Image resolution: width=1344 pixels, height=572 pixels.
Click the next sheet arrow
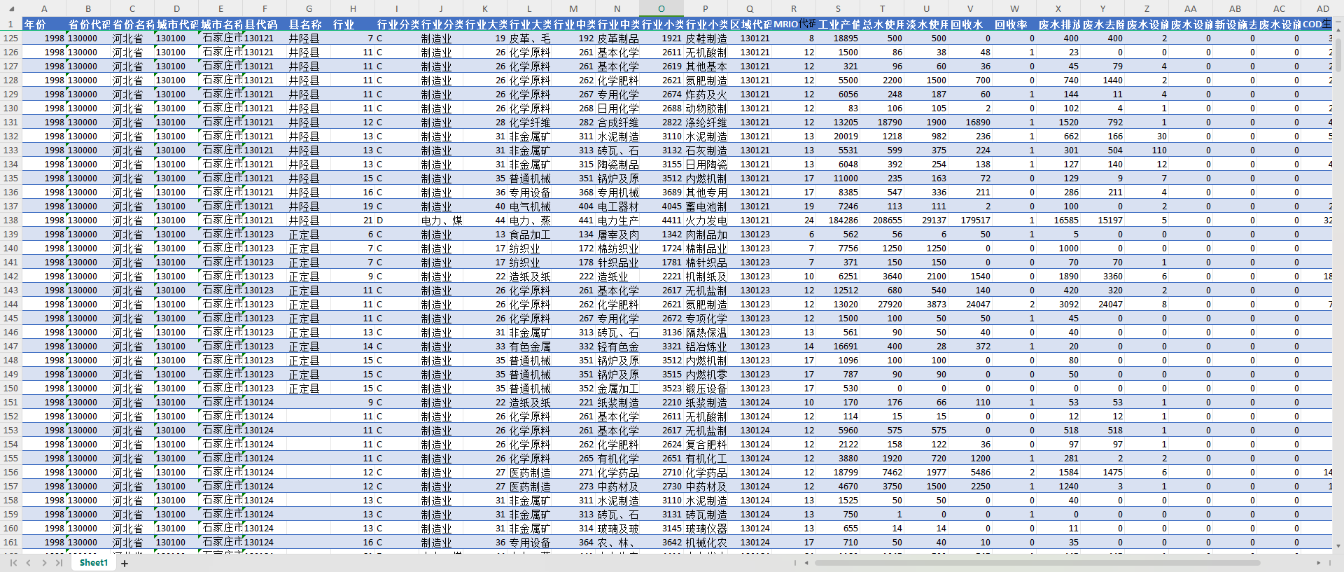[x=44, y=563]
